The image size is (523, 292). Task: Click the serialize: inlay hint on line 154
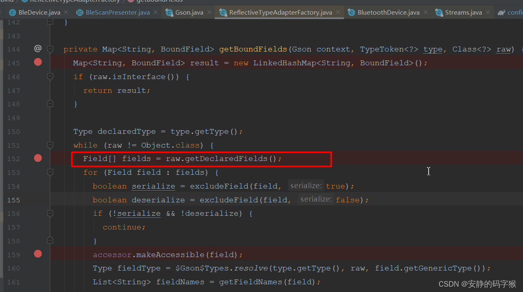pos(306,185)
